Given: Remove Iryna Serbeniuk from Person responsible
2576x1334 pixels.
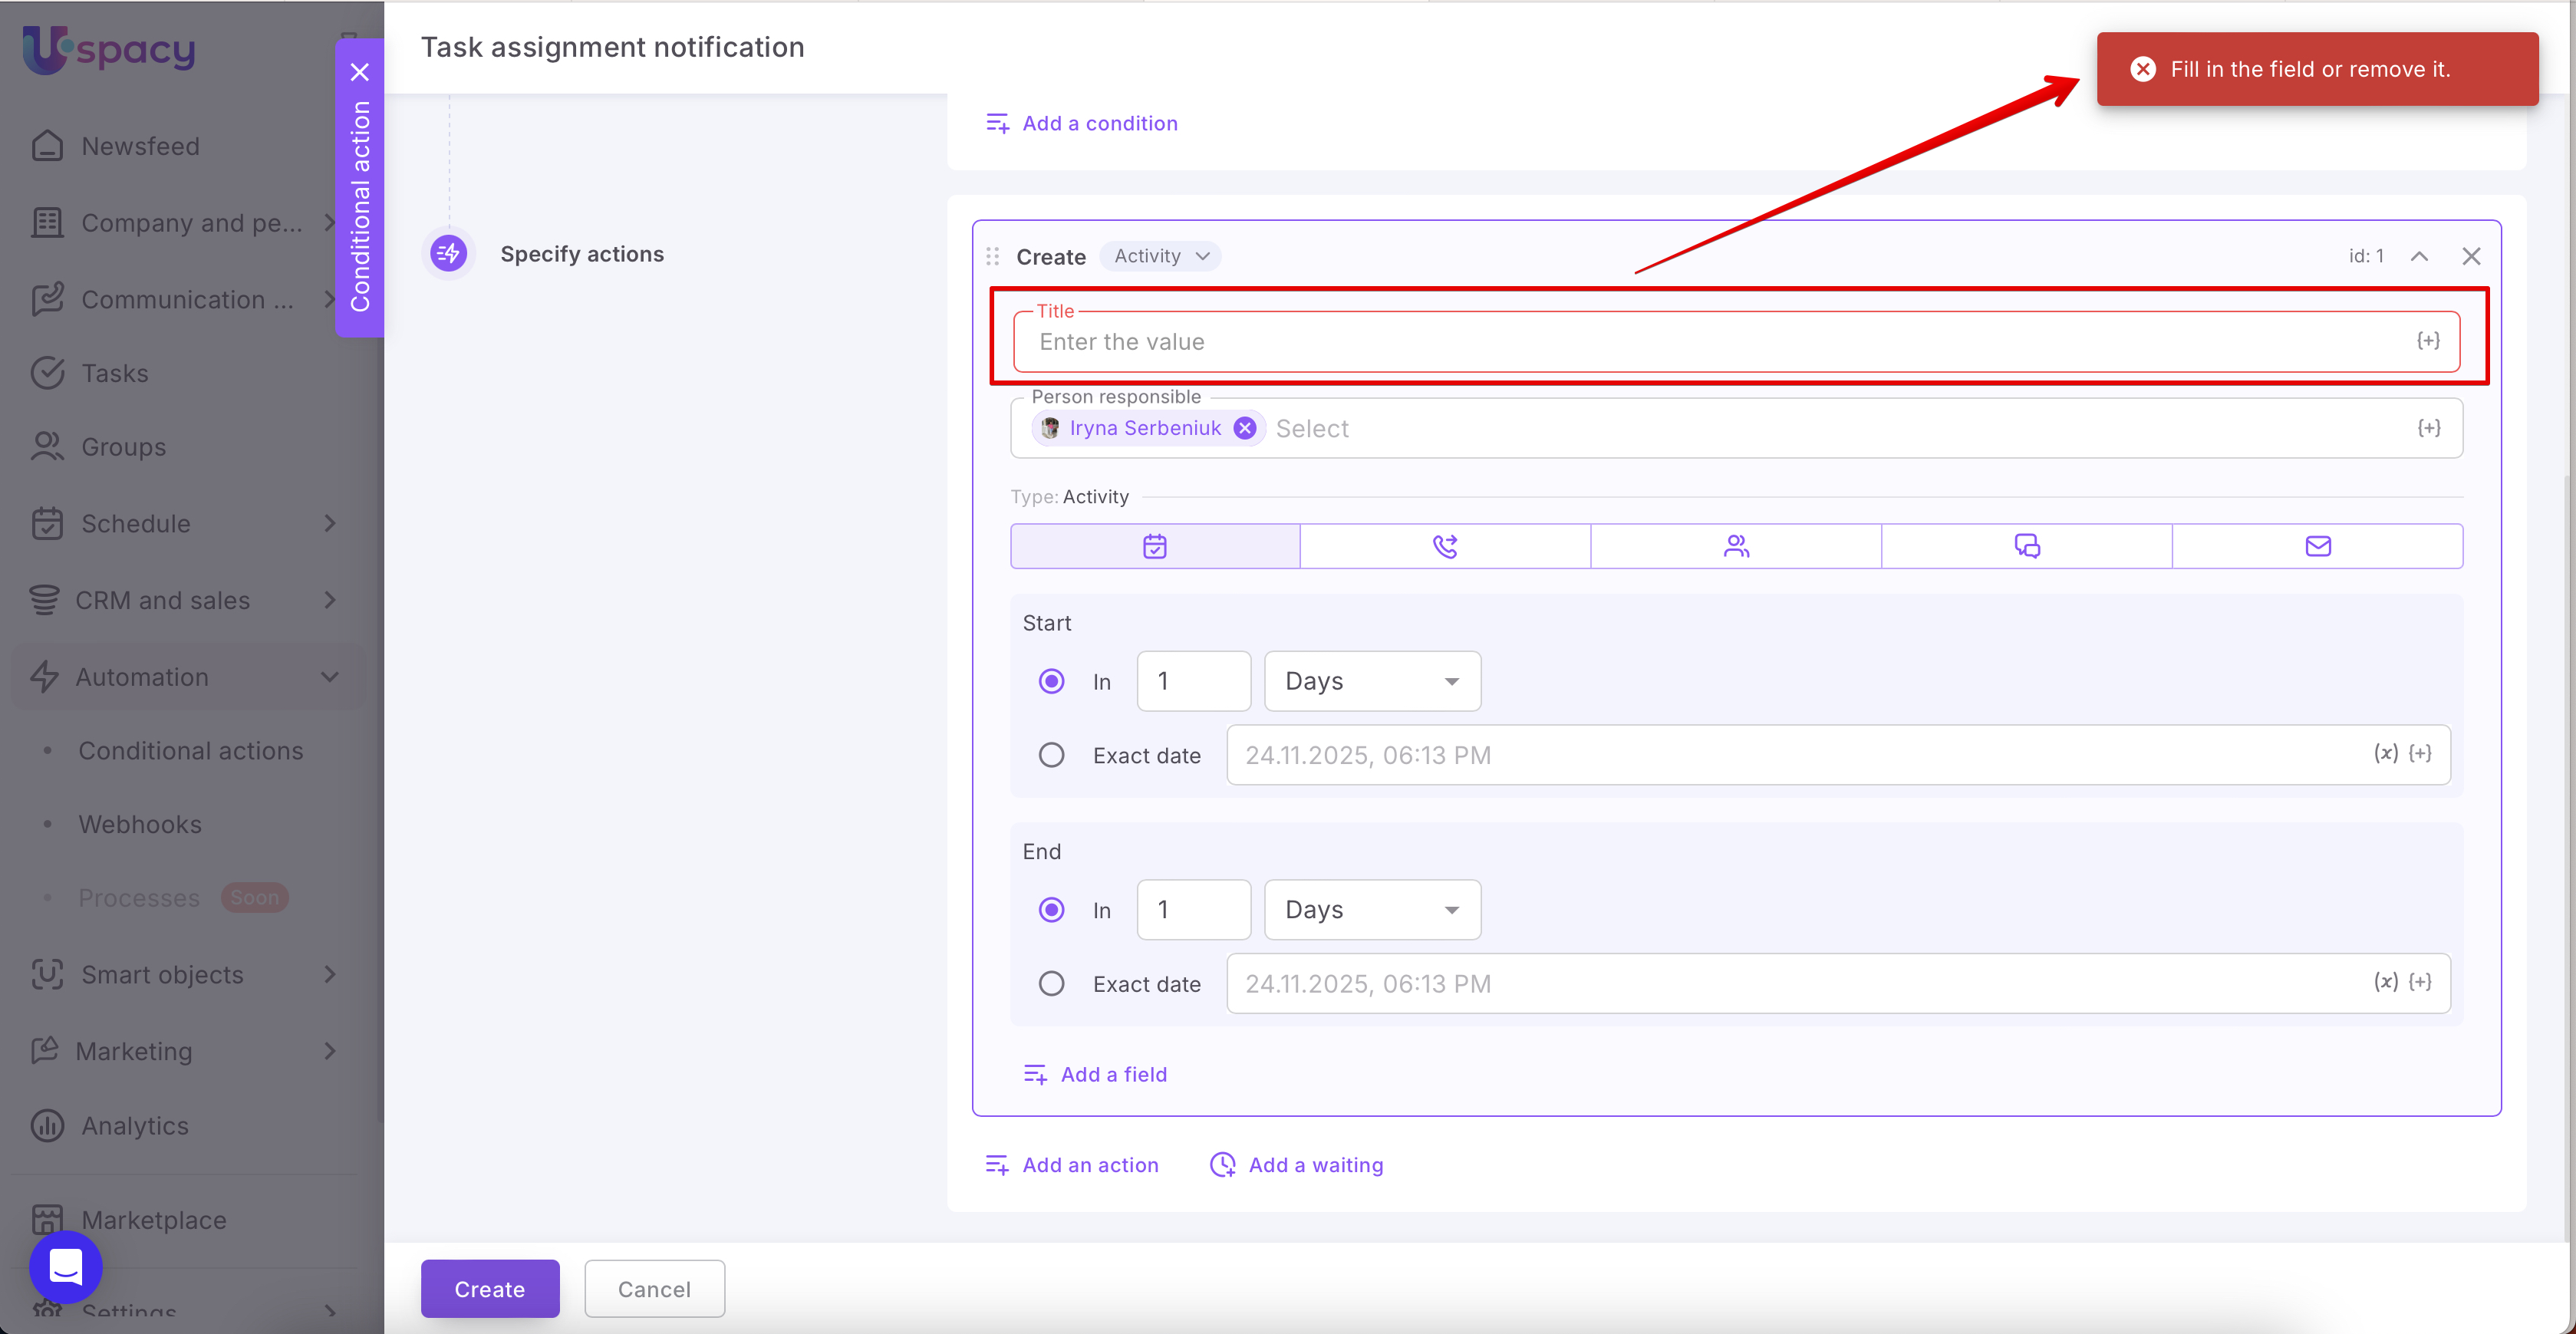Looking at the screenshot, I should click(1245, 428).
